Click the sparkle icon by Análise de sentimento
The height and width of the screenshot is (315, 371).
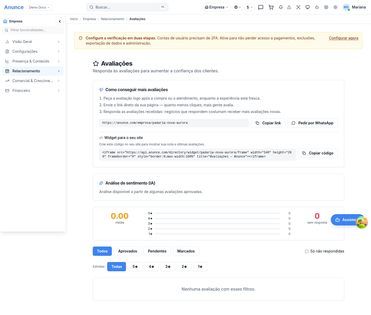tap(101, 183)
